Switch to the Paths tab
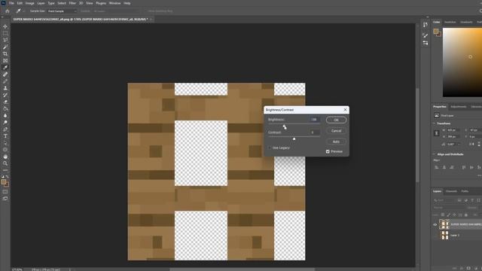Screen dimensions: 482x271 coord(465,191)
